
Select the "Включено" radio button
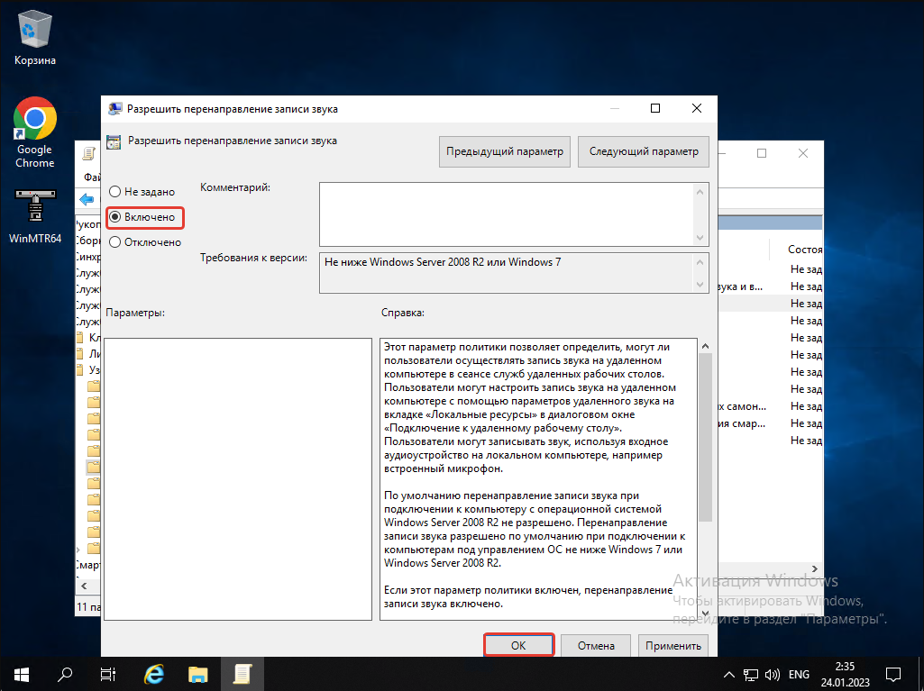[114, 217]
